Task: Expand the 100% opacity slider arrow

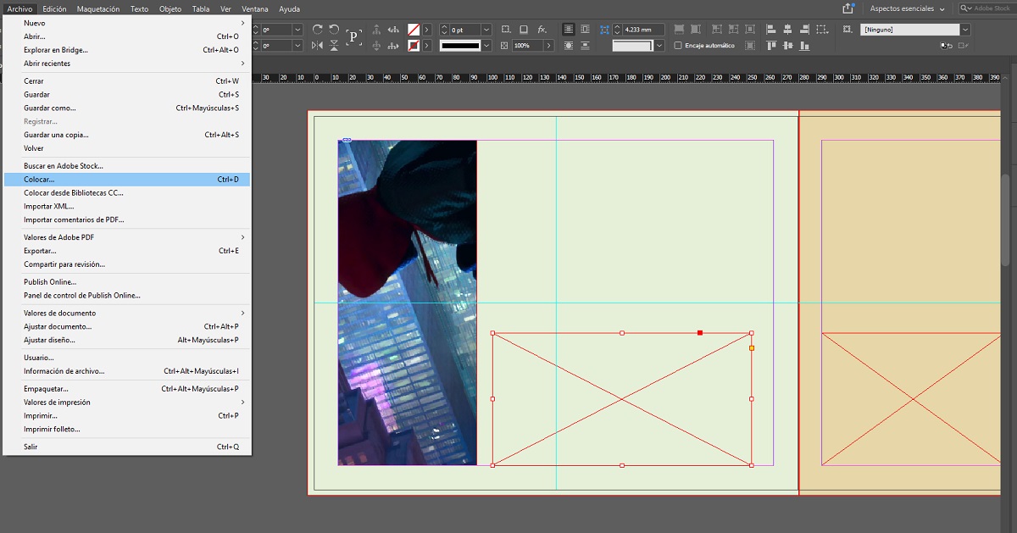Action: coord(548,46)
